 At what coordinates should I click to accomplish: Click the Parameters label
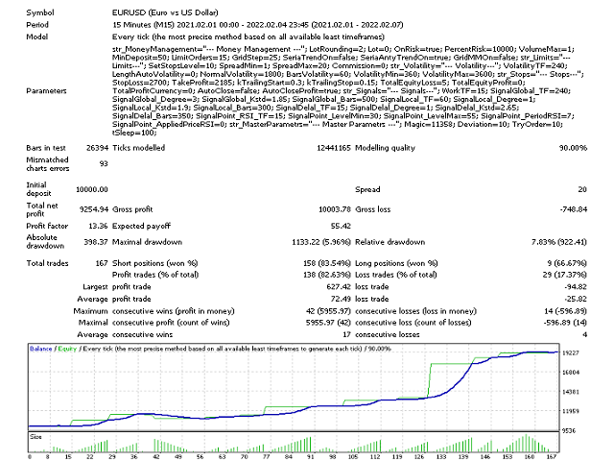[x=46, y=91]
